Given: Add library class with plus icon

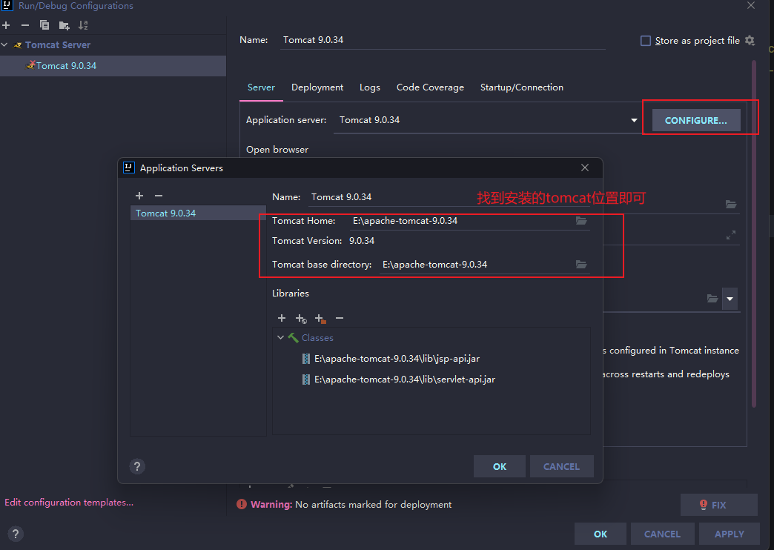Looking at the screenshot, I should tap(282, 318).
